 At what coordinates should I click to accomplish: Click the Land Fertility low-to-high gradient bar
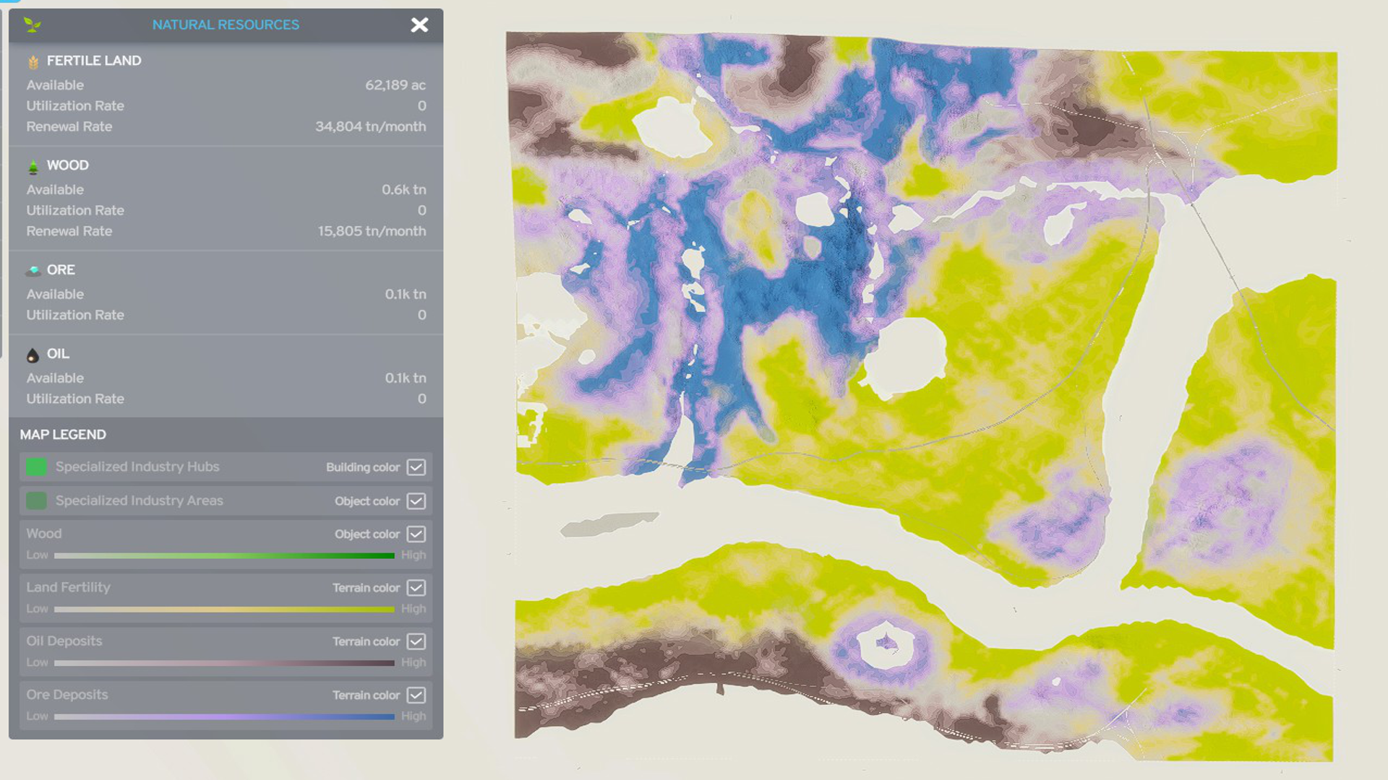225,608
